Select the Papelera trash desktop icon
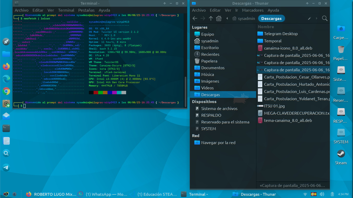 [341, 52]
